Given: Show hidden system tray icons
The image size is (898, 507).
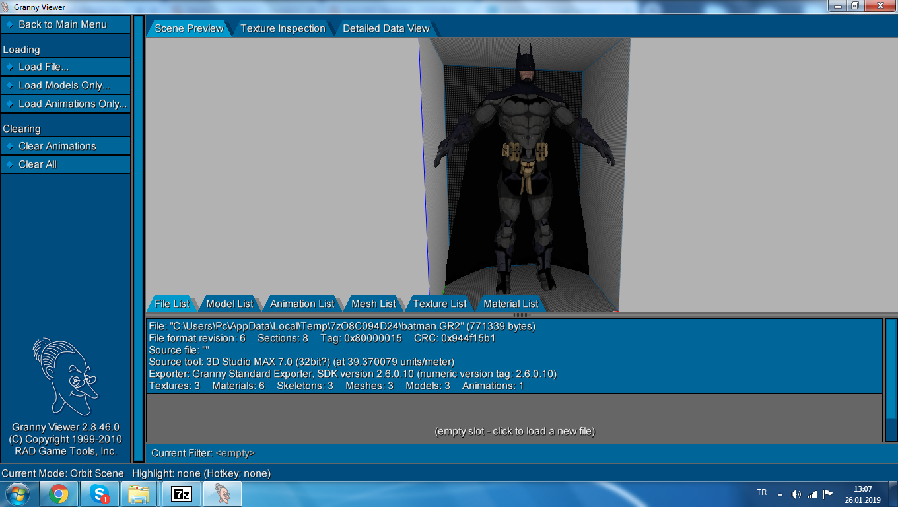Looking at the screenshot, I should 780,494.
